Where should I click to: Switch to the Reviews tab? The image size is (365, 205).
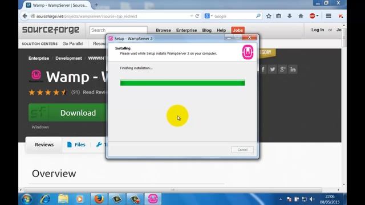[44, 145]
